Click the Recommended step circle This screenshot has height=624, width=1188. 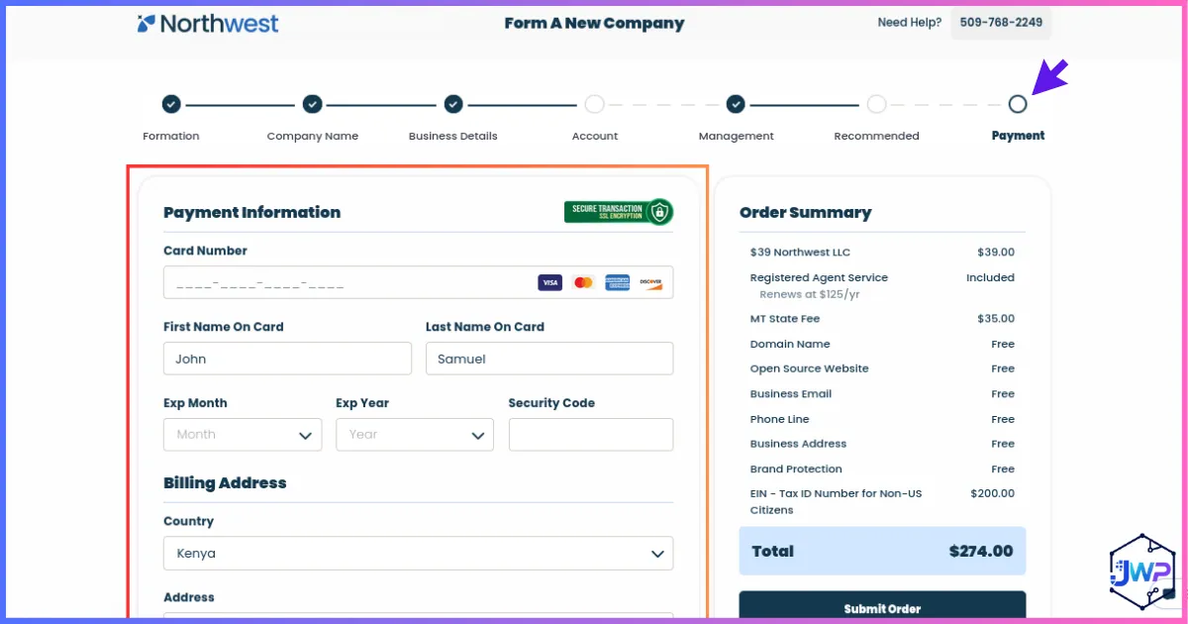tap(876, 104)
